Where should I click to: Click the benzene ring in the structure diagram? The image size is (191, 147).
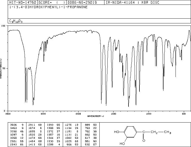[130, 132]
